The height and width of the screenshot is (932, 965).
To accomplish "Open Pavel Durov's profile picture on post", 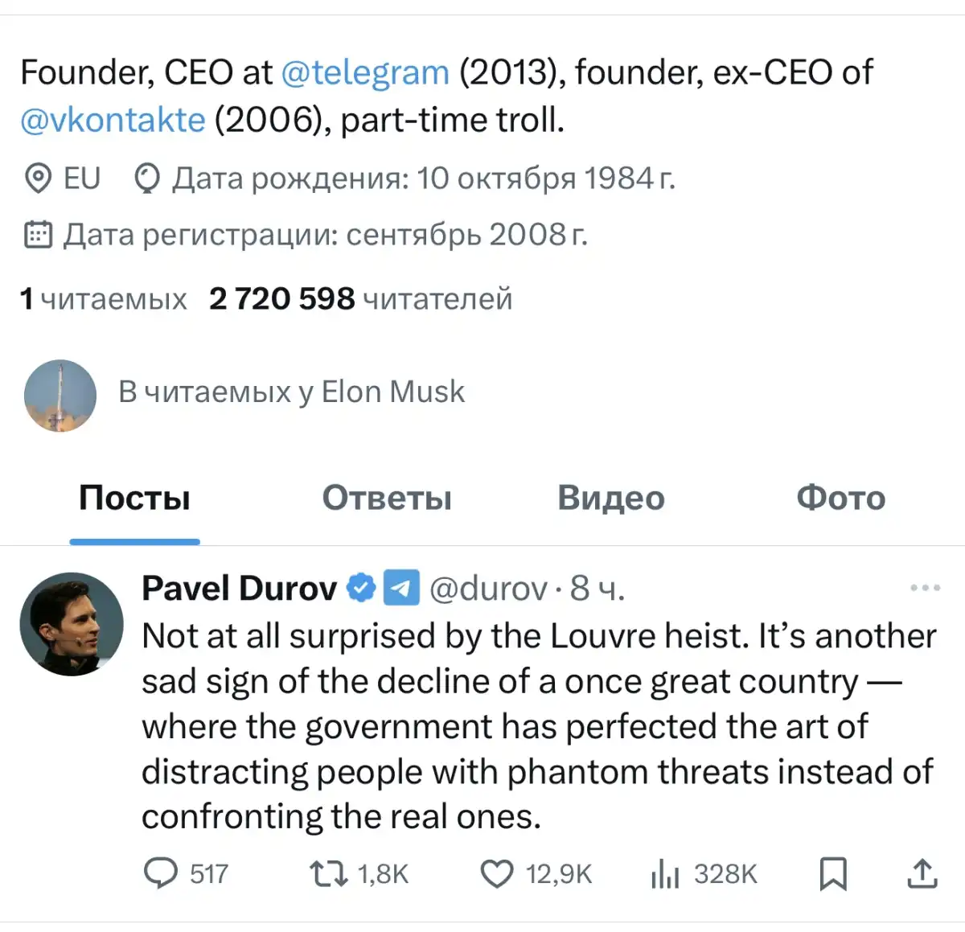I will (x=72, y=624).
